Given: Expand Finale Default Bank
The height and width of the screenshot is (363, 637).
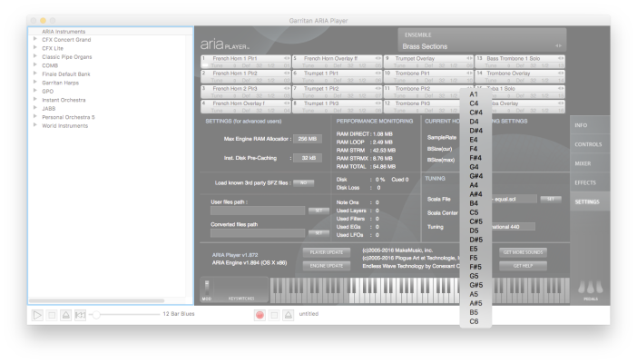Looking at the screenshot, I should (x=35, y=74).
